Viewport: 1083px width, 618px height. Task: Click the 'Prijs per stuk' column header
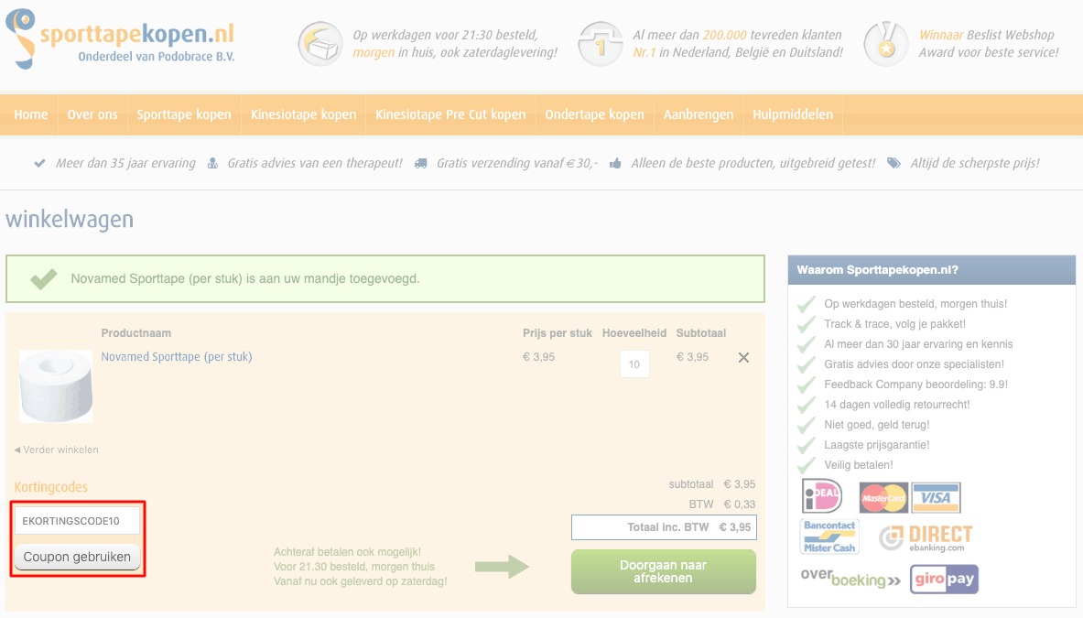click(x=558, y=333)
